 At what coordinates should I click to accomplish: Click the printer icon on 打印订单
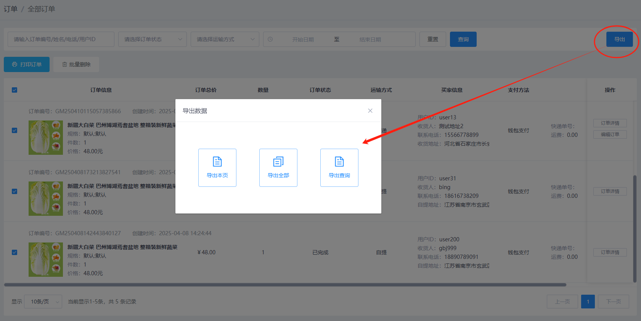tap(14, 64)
